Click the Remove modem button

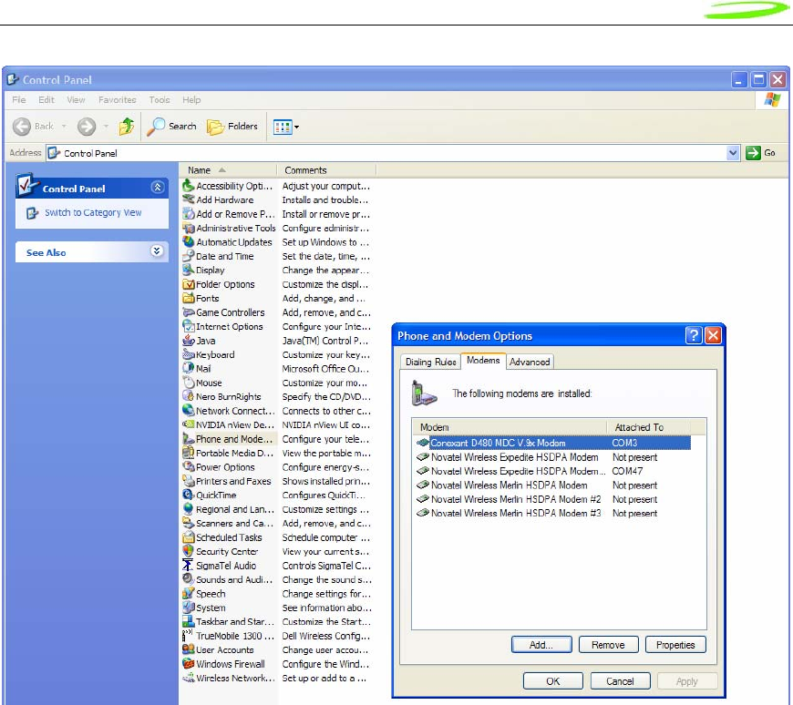[608, 645]
